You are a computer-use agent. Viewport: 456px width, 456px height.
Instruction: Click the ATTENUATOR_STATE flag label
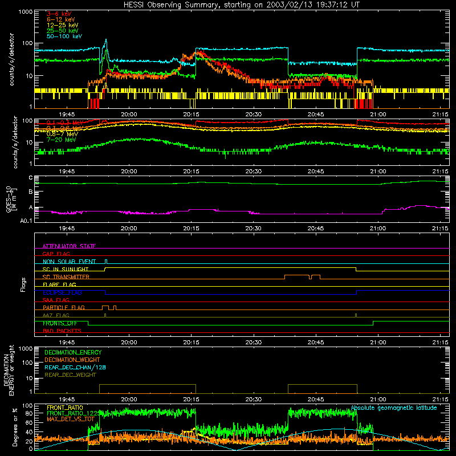coord(69,246)
